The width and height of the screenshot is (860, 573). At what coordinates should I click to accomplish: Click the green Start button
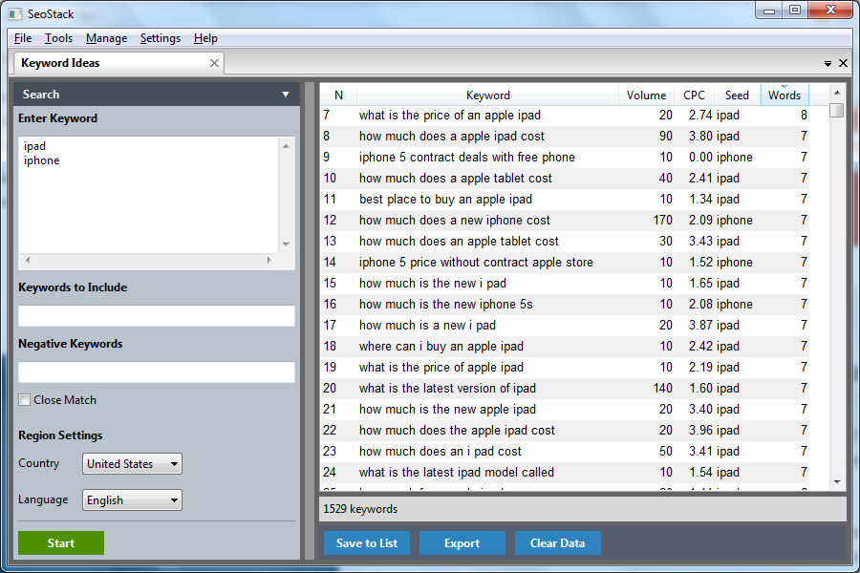point(61,542)
